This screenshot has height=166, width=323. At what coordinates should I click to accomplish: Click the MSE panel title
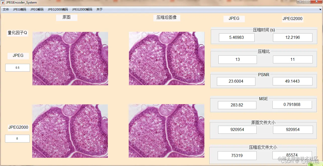263,99
